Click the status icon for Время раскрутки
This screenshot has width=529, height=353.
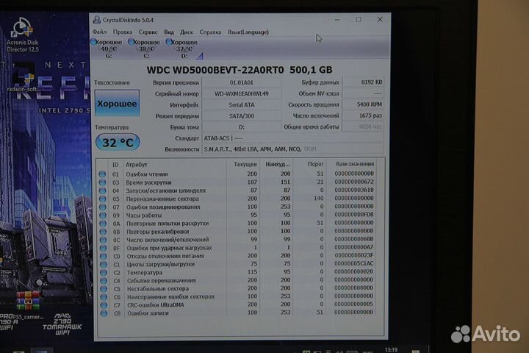point(102,182)
